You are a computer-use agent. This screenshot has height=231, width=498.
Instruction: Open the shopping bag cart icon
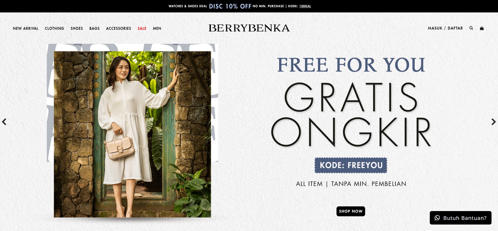(482, 28)
